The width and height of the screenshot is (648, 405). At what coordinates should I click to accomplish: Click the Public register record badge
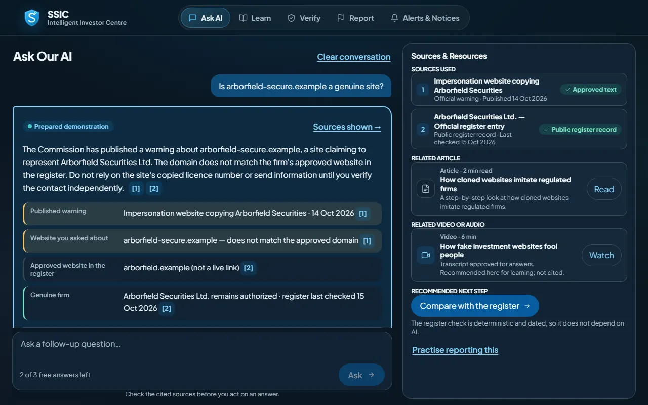tap(580, 130)
